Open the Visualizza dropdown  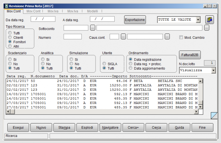click(213, 70)
